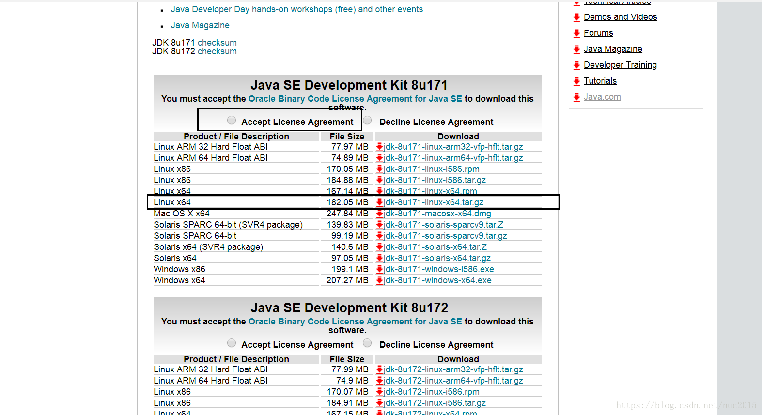This screenshot has width=762, height=415.
Task: Click download icon for jdk-8u171-linux-arm64-vfp-hflt.tar.gz
Action: click(x=379, y=158)
